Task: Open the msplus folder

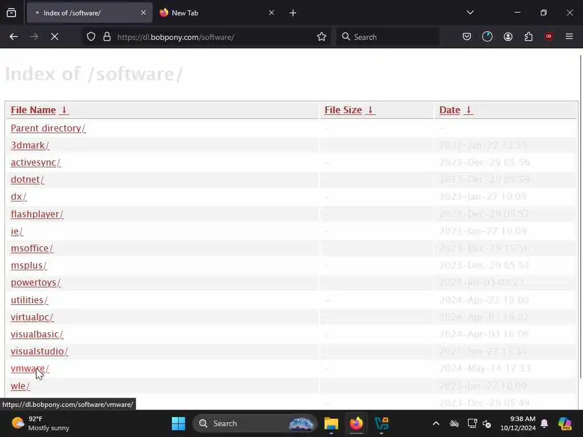Action: pyautogui.click(x=28, y=265)
